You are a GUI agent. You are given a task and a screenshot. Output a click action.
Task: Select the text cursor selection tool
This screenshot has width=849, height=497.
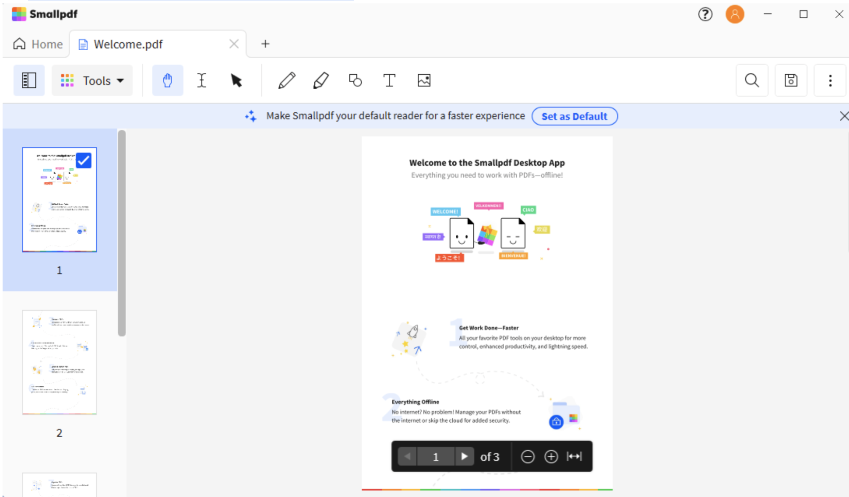coord(202,80)
